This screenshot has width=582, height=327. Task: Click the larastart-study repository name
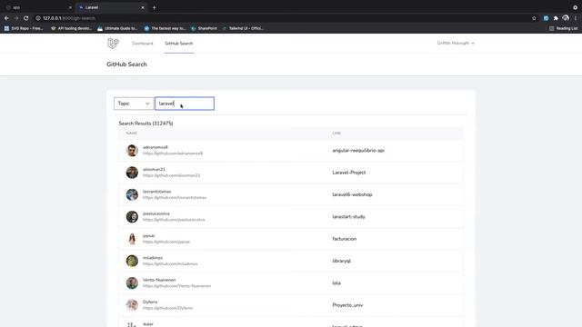click(x=348, y=216)
